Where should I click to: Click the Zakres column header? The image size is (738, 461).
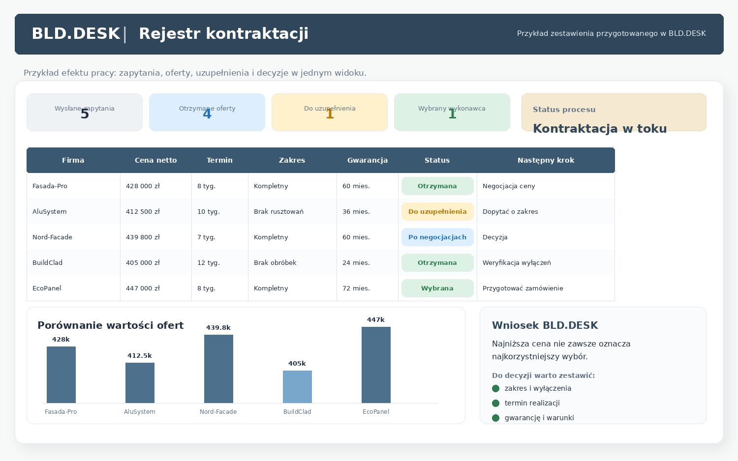click(x=292, y=160)
